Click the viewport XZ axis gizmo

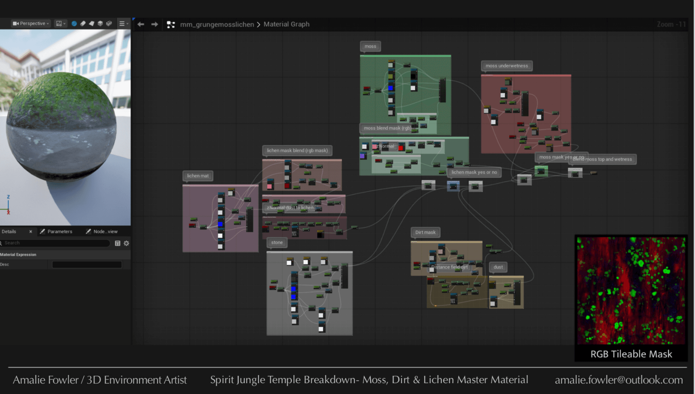point(6,205)
